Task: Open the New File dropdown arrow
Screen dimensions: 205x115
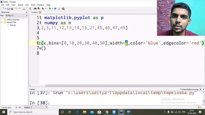Action: [6, 9]
